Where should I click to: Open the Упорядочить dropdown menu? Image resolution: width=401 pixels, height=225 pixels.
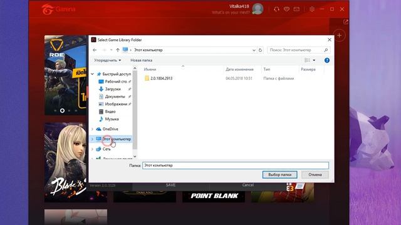[107, 61]
